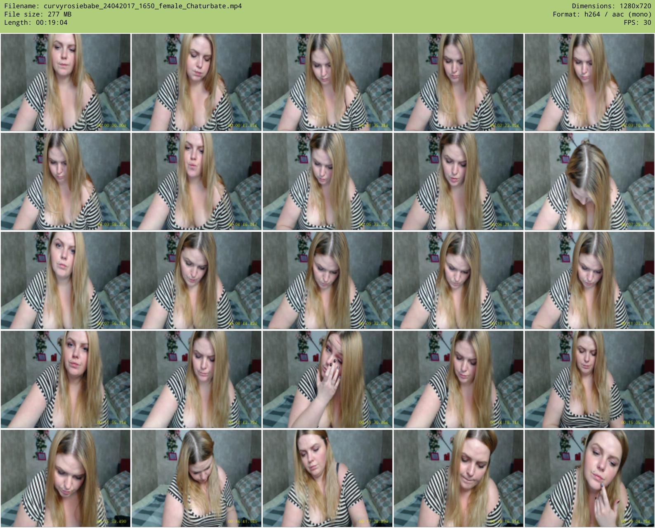Click the File size 277 MB label
Image resolution: width=655 pixels, height=528 pixels.
point(38,14)
